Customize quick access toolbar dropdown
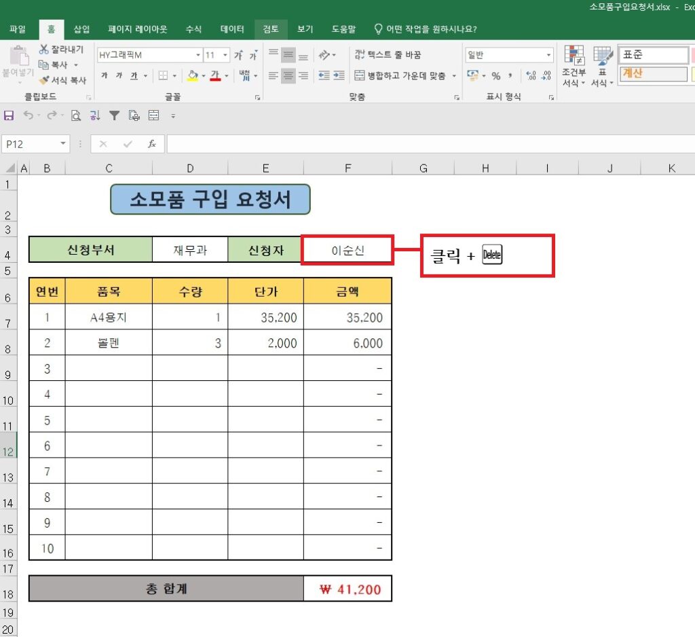 pyautogui.click(x=173, y=116)
